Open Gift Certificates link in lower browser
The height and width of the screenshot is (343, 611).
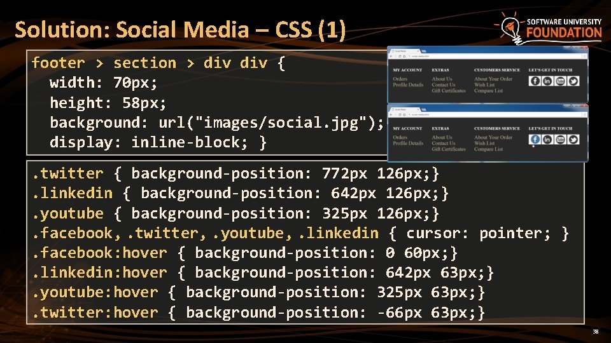449,149
